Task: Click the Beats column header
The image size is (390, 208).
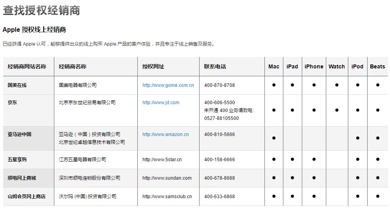Action: point(377,66)
